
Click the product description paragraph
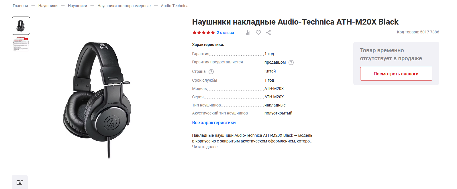252,138
